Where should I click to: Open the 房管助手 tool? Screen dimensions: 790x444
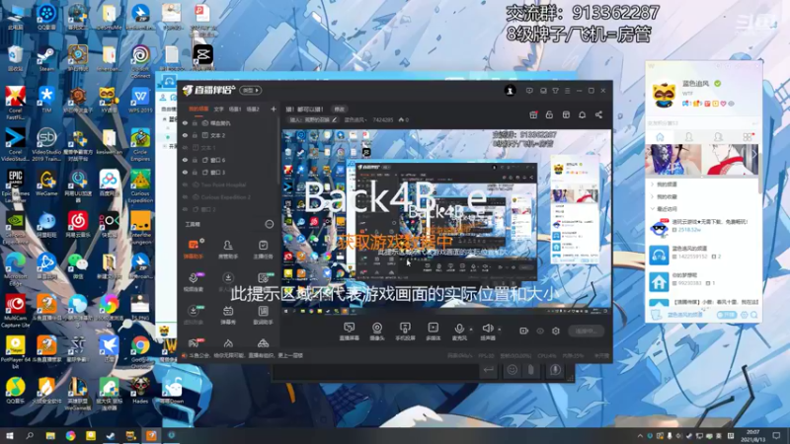(228, 250)
